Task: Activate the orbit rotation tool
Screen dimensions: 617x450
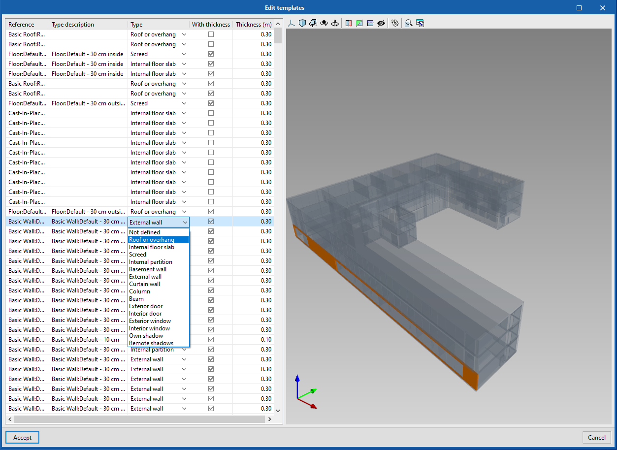Action: (x=313, y=23)
